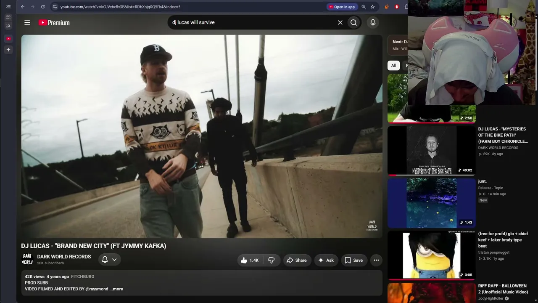Open the YouTube hamburger guide menu
The width and height of the screenshot is (538, 303).
point(27,23)
